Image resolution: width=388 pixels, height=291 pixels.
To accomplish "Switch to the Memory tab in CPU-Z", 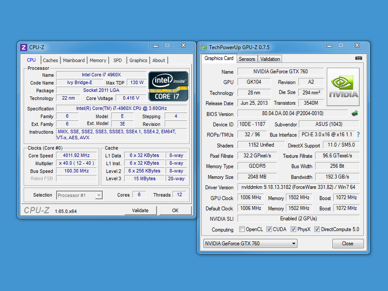I will (x=98, y=61).
